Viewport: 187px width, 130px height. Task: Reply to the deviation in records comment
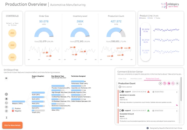click(x=177, y=105)
